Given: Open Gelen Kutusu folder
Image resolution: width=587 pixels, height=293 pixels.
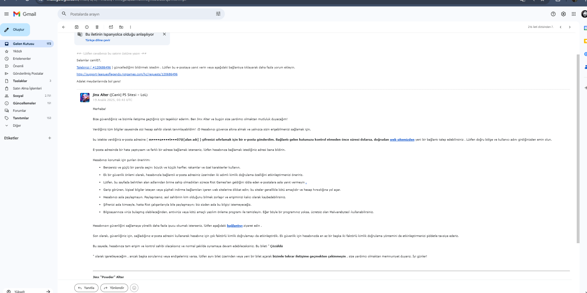Looking at the screenshot, I should click(27, 44).
